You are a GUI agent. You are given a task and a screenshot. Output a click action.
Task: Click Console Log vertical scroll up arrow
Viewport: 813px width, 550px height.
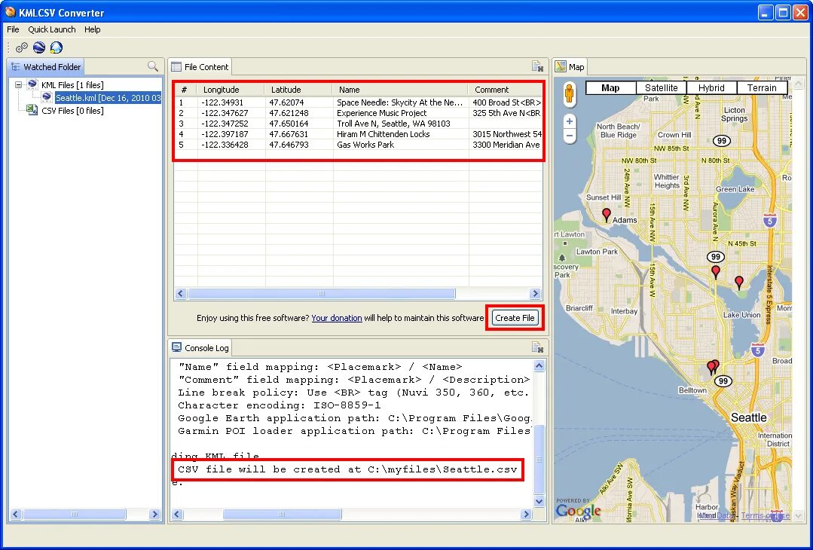click(x=539, y=366)
